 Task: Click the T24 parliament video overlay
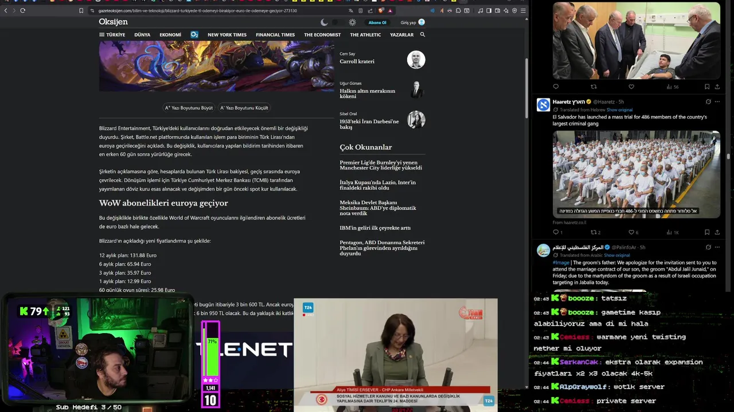tap(395, 355)
